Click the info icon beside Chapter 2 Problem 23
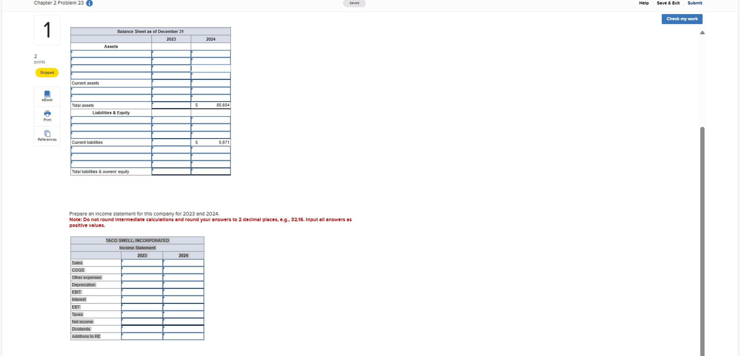This screenshot has width=740, height=356. [x=89, y=3]
